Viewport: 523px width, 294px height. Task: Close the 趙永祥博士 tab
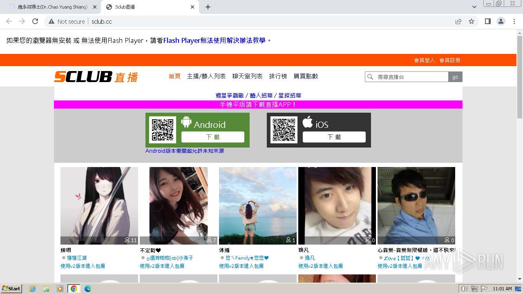95,7
